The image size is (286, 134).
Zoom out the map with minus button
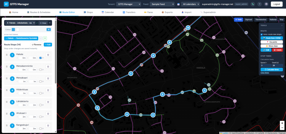pyautogui.click(x=282, y=128)
